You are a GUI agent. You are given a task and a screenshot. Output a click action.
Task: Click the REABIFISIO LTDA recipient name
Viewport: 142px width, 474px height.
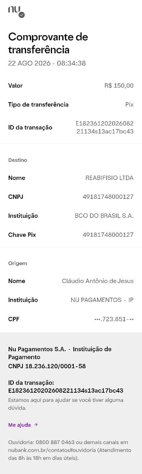click(110, 178)
